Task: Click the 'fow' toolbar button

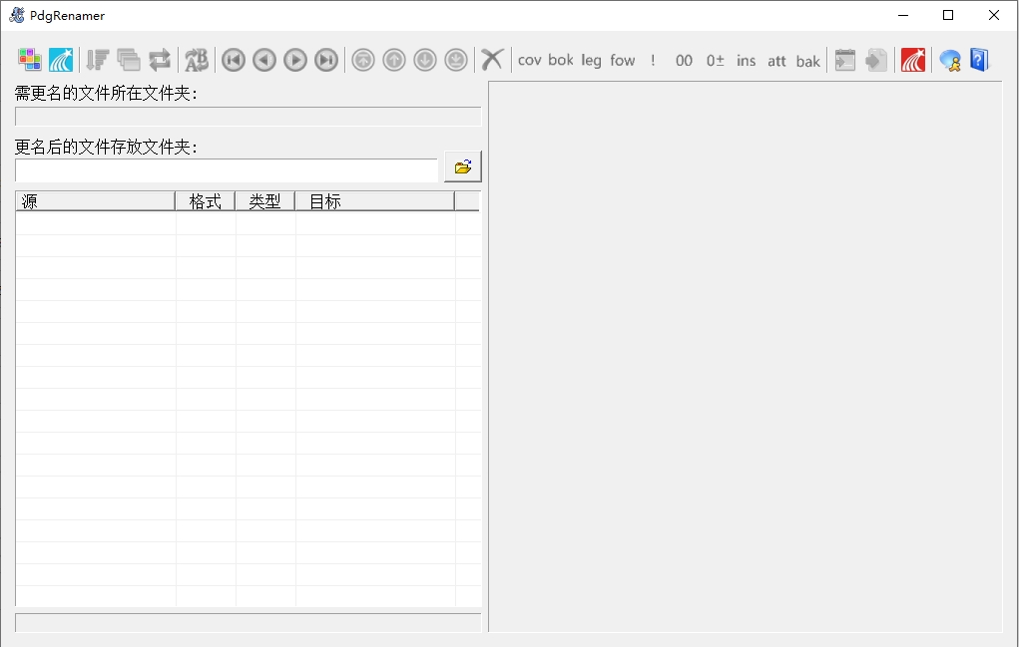Action: (623, 61)
